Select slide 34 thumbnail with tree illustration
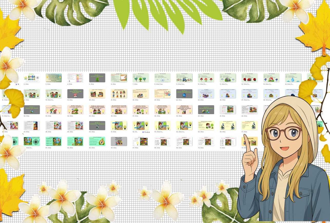The width and height of the screenshot is (330, 223). [76, 110]
